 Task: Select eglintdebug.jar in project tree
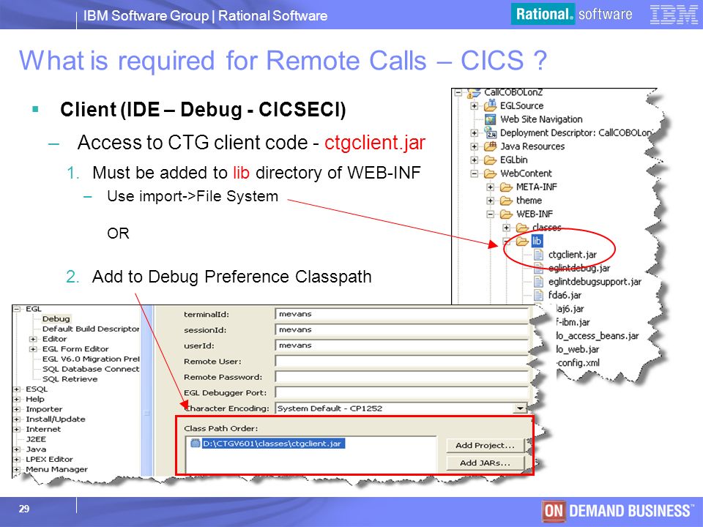click(579, 268)
